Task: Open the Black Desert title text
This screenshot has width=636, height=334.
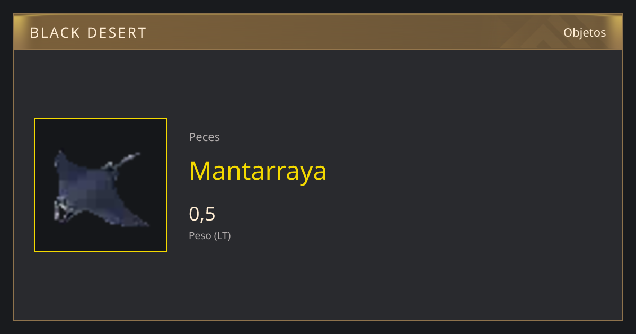Action: (x=88, y=33)
